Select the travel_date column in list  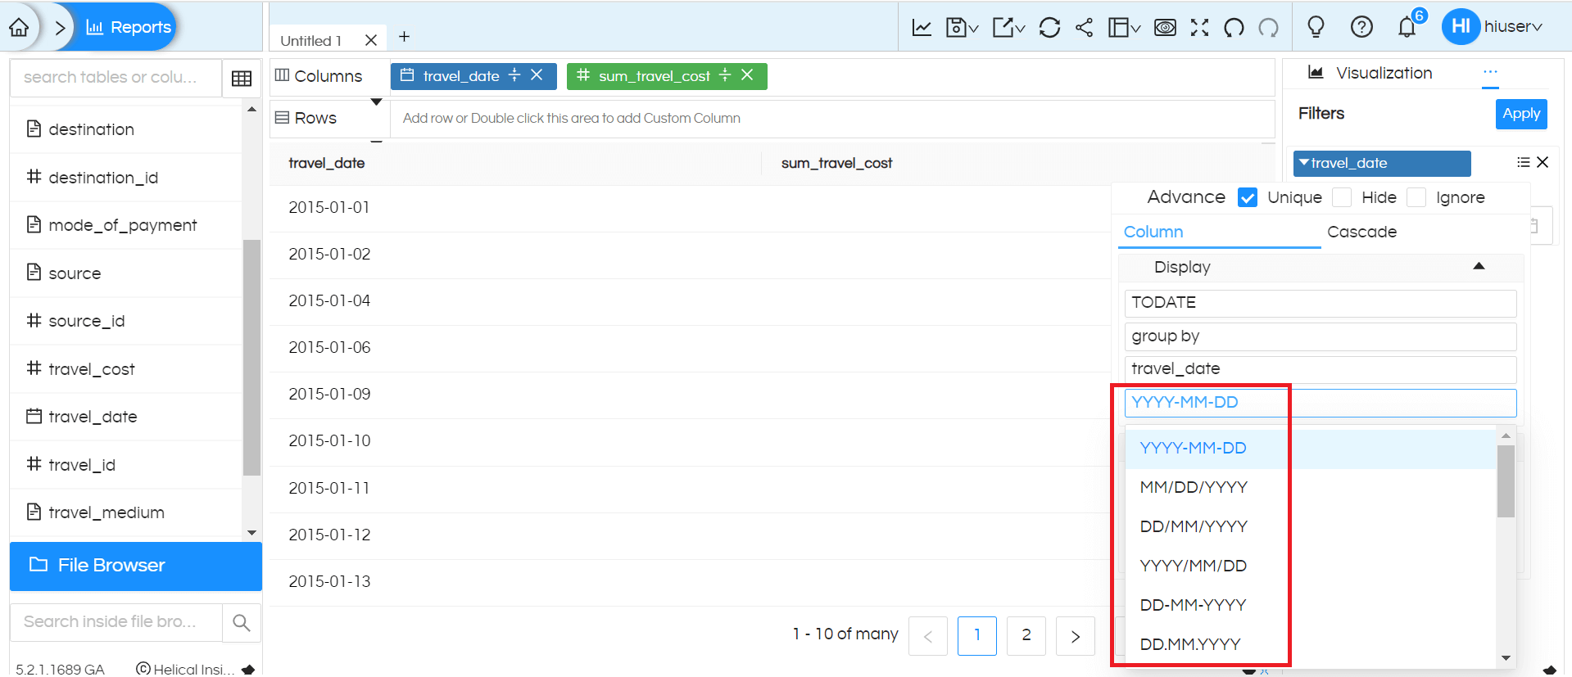pyautogui.click(x=93, y=417)
